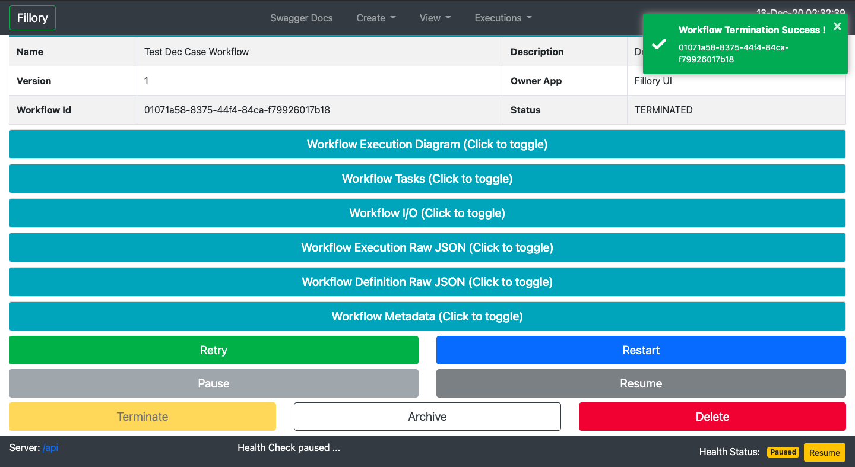Expand the Workflow Execution Diagram section

(427, 144)
